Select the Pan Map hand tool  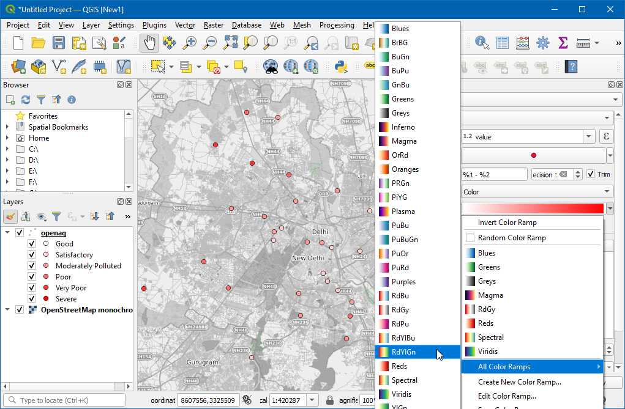pos(149,43)
